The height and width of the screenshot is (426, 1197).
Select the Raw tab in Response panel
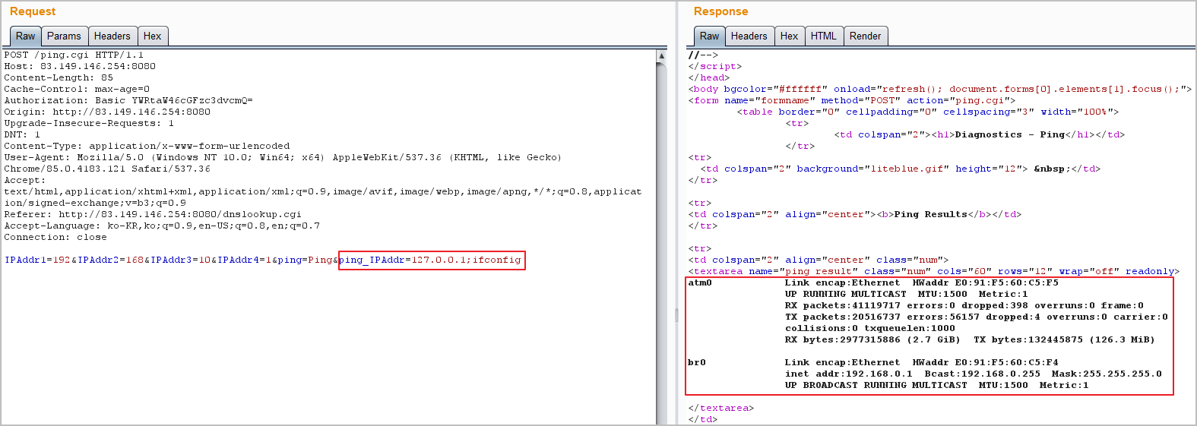[x=709, y=36]
